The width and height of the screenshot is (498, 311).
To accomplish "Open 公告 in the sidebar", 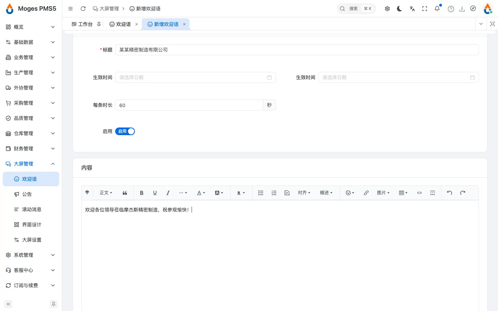I will point(31,194).
